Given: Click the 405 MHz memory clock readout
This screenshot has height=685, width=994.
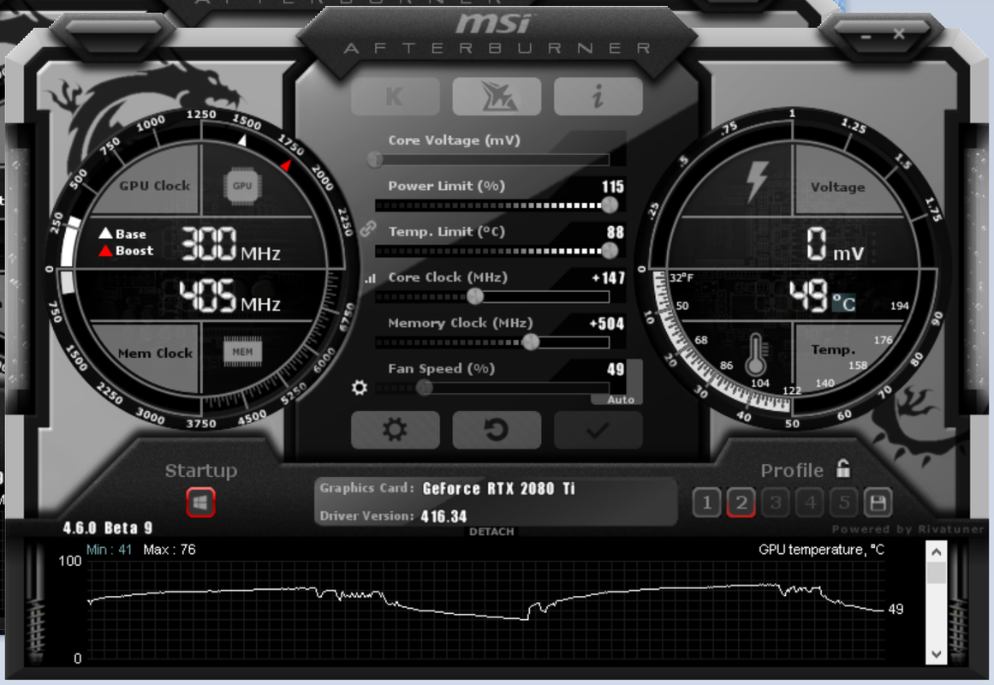Looking at the screenshot, I should pos(231,295).
